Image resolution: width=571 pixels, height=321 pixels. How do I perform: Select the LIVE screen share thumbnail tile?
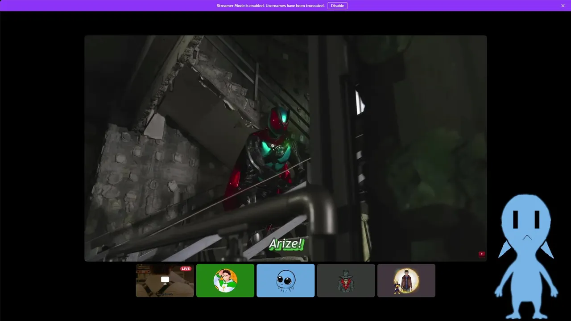click(x=165, y=280)
